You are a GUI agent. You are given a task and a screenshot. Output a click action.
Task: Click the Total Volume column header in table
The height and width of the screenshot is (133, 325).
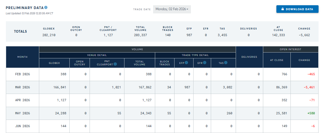pos(140,63)
